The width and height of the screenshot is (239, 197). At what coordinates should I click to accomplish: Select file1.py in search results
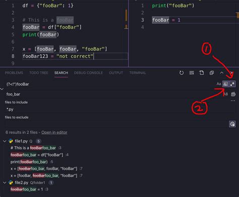pos(21,141)
